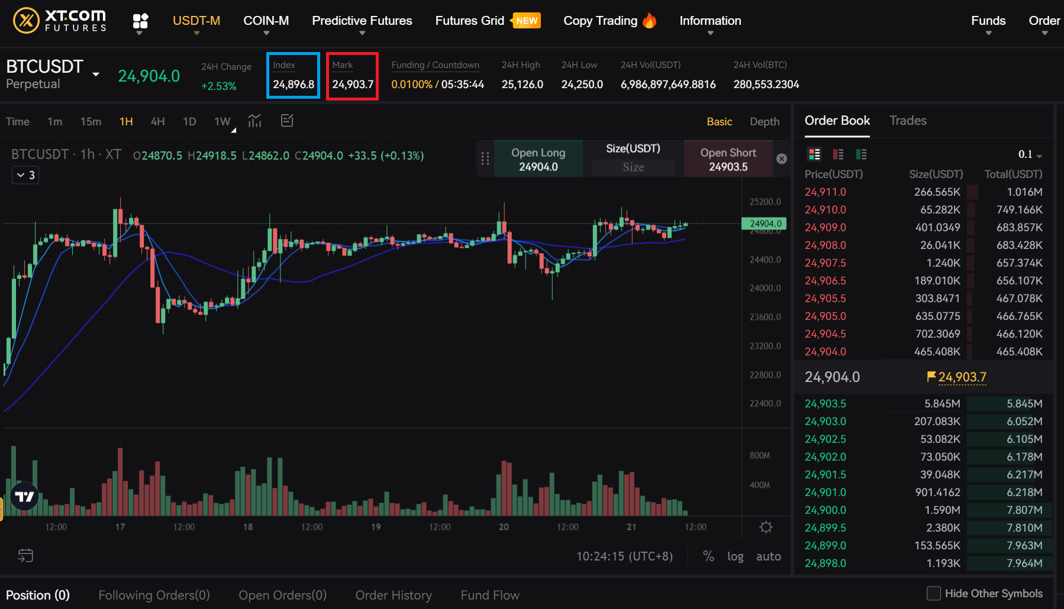
Task: Close the quick order panel
Action: coord(782,158)
